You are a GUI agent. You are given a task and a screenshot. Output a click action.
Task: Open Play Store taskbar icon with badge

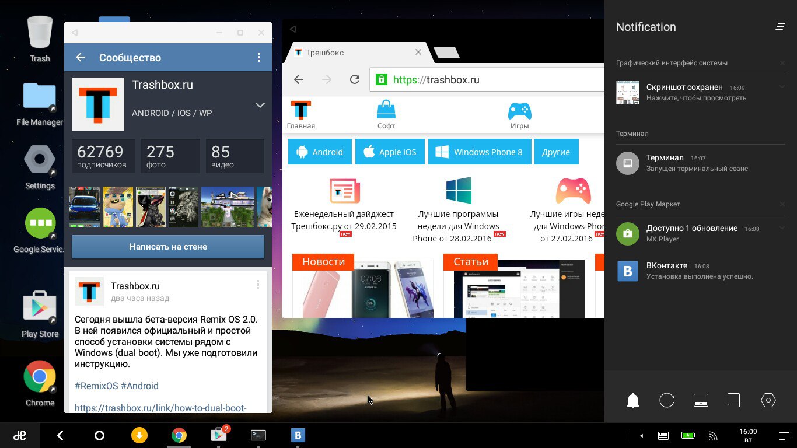(x=219, y=435)
